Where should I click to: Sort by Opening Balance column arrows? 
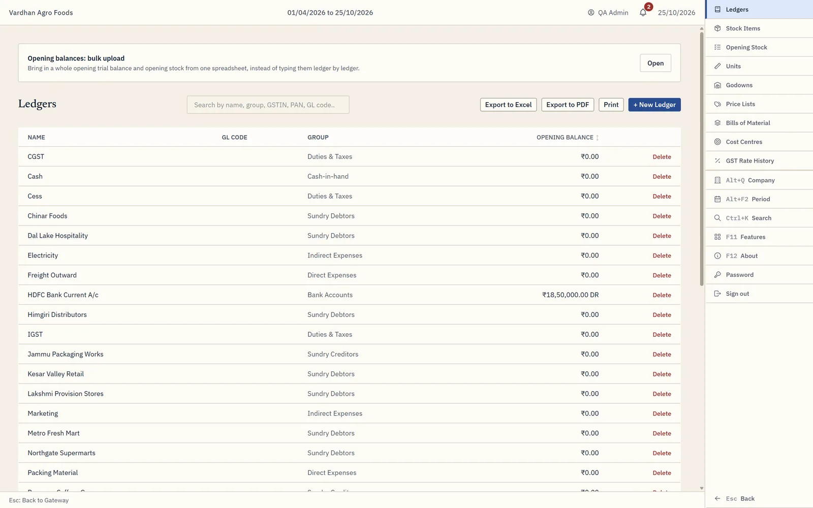point(597,138)
